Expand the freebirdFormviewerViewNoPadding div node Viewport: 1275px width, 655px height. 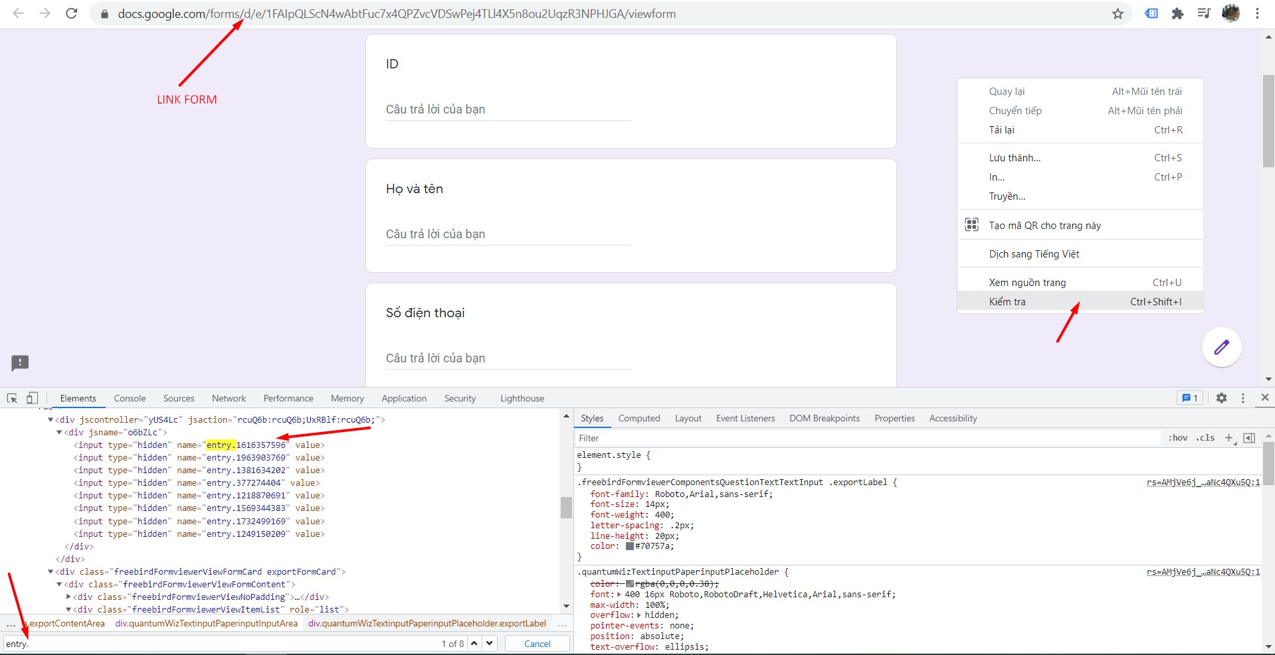coord(68,597)
